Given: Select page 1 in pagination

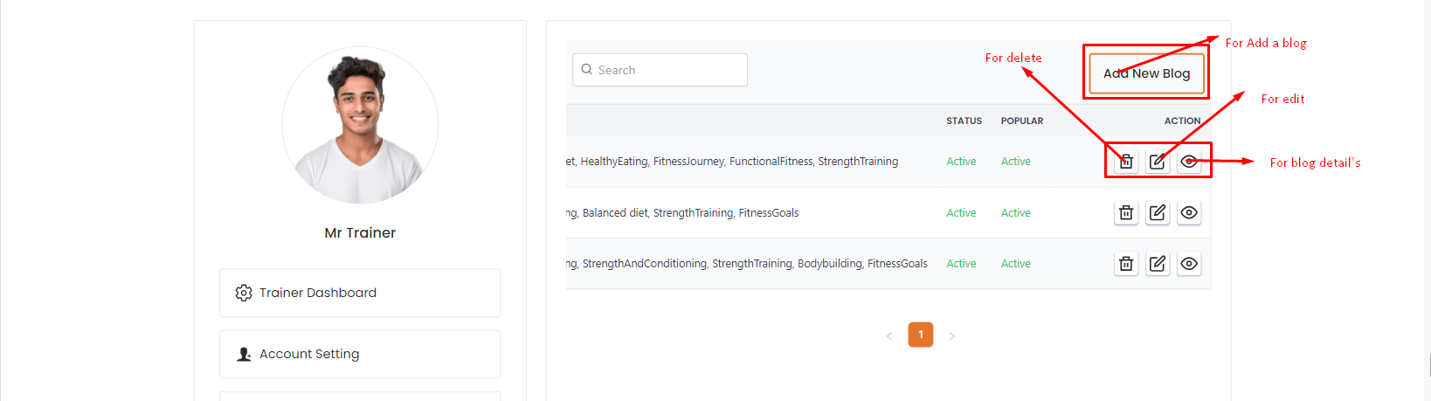Looking at the screenshot, I should point(921,335).
